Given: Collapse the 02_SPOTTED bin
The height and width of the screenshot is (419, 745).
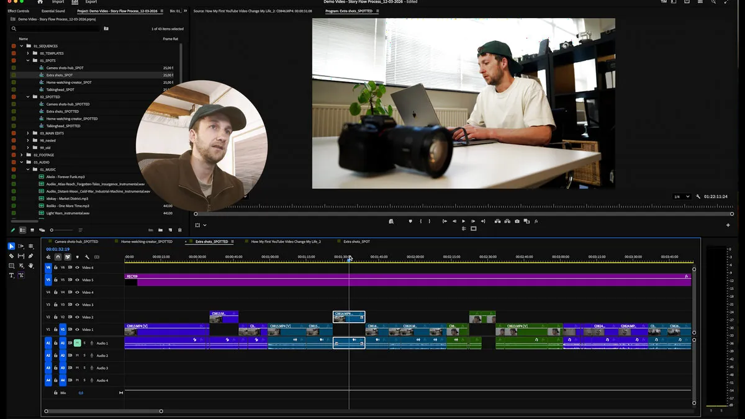Looking at the screenshot, I should [x=27, y=97].
